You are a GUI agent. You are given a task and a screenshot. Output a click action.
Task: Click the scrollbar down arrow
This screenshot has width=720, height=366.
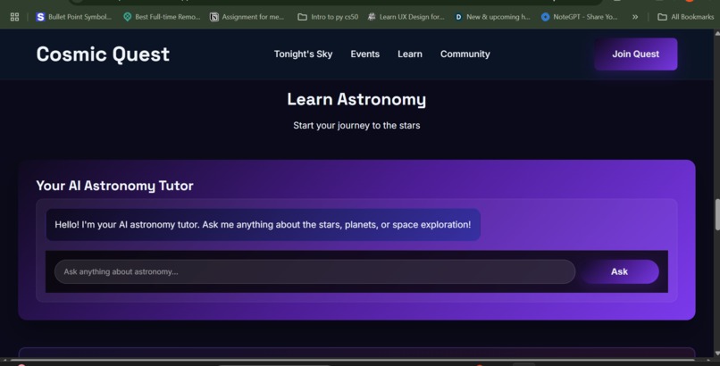(x=716, y=354)
